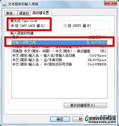The width and height of the screenshot is (119, 126).
Task: Select the 在输入语言之间 hotkey row
Action: point(59,42)
